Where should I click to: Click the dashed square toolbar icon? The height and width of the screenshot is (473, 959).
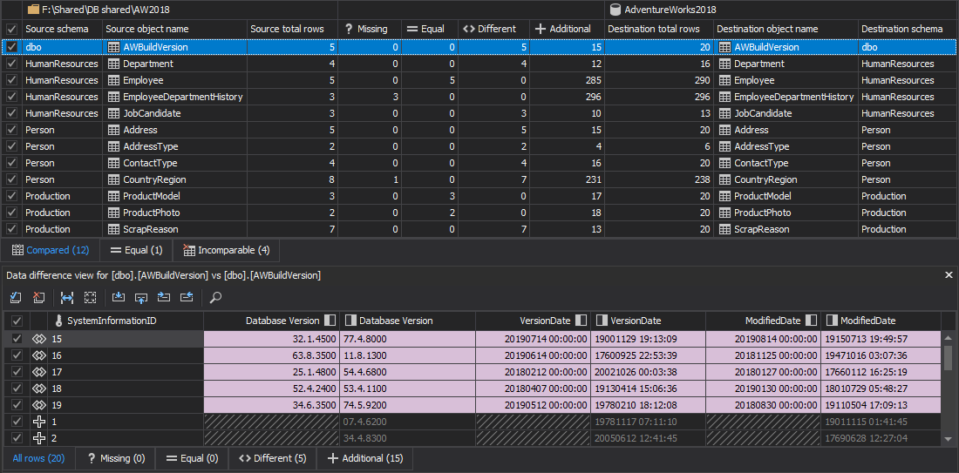[90, 298]
